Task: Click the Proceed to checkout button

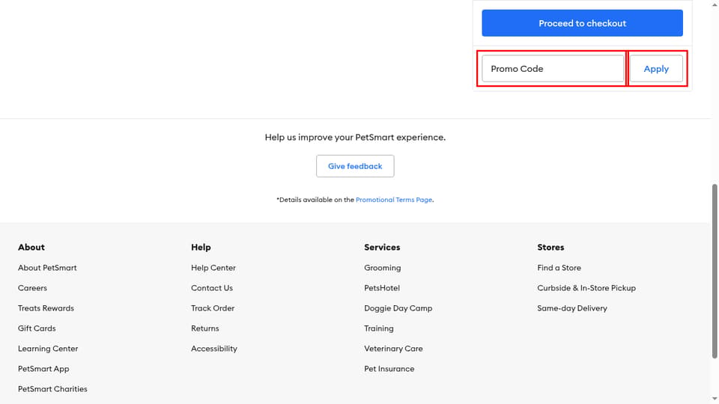Action: [x=582, y=23]
